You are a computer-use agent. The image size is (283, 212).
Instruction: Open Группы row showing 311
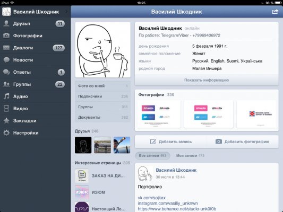tap(102, 107)
